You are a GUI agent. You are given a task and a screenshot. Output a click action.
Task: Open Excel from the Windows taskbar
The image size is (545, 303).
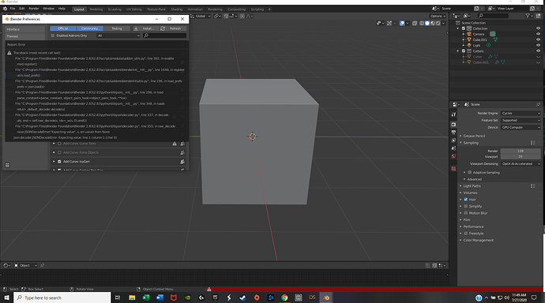pyautogui.click(x=145, y=297)
